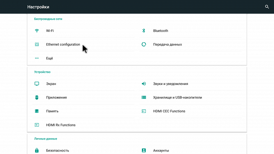Open Аккаунты settings
This screenshot has width=274, height=154.
coord(161,150)
